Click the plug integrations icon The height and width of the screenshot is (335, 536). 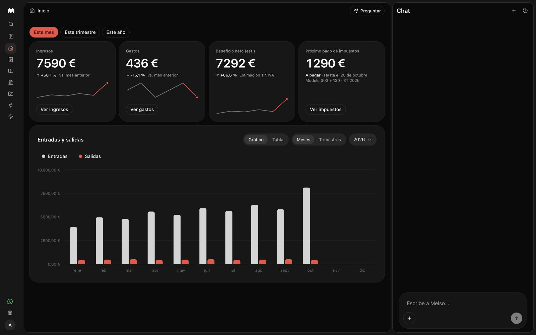click(11, 105)
